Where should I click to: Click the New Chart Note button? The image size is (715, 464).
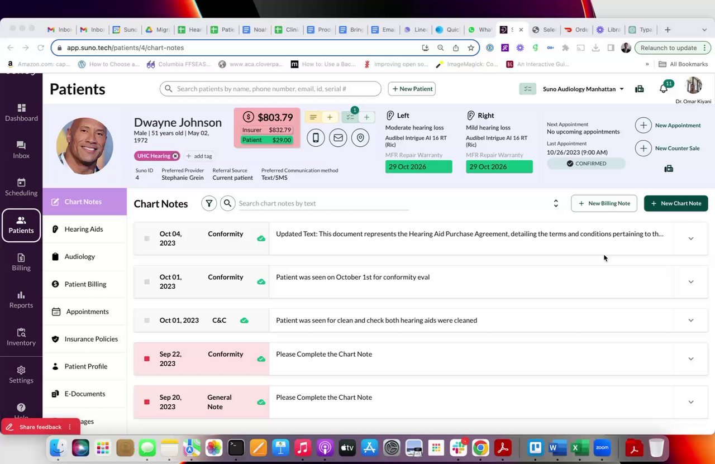click(x=676, y=203)
